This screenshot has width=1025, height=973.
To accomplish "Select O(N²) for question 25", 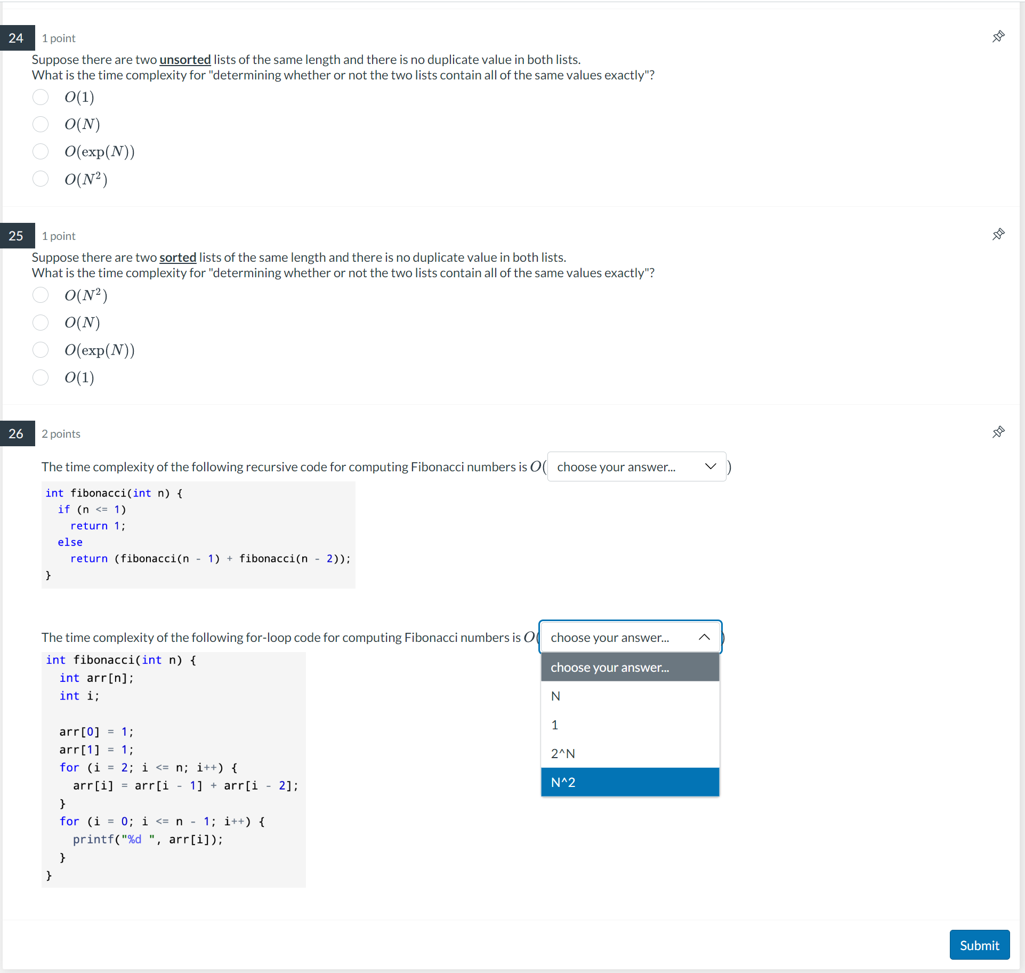I will [x=41, y=295].
